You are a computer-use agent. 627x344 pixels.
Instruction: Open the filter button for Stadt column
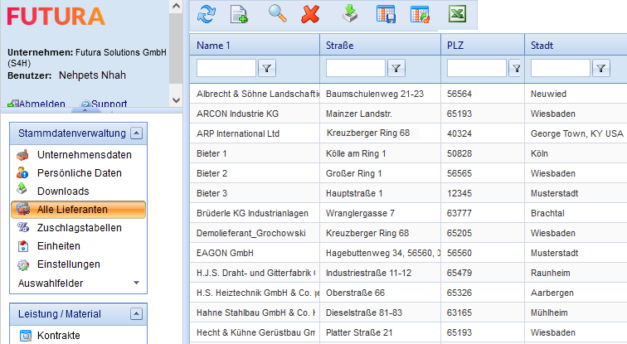(x=600, y=68)
